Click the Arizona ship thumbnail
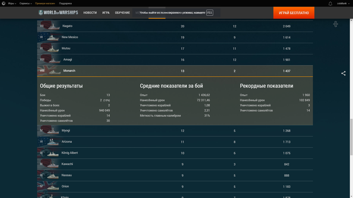Image resolution: width=353 pixels, height=198 pixels. click(x=53, y=142)
